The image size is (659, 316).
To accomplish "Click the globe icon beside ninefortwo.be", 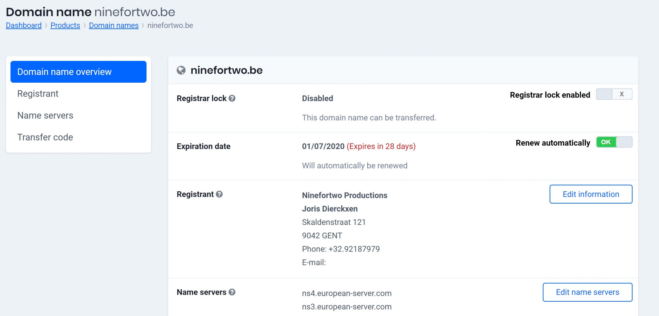I will (x=182, y=71).
